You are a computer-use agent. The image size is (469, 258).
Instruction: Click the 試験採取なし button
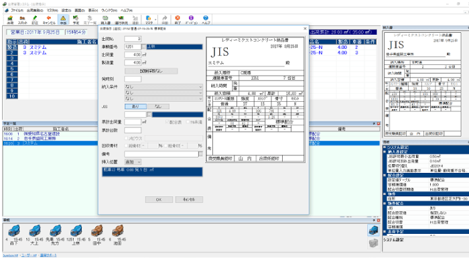(151, 71)
